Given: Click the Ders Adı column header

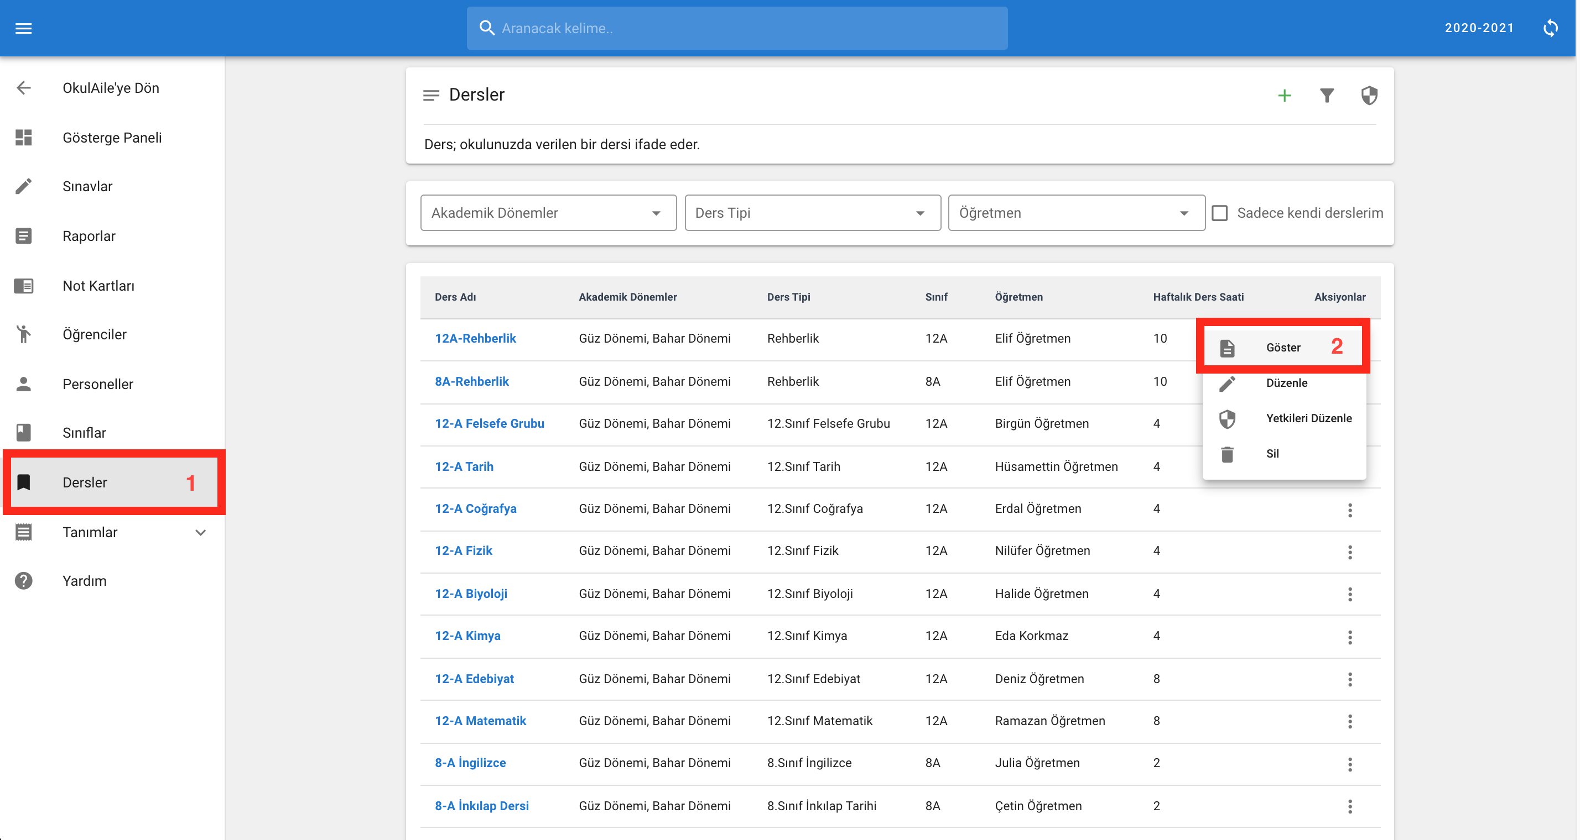Looking at the screenshot, I should pos(455,297).
